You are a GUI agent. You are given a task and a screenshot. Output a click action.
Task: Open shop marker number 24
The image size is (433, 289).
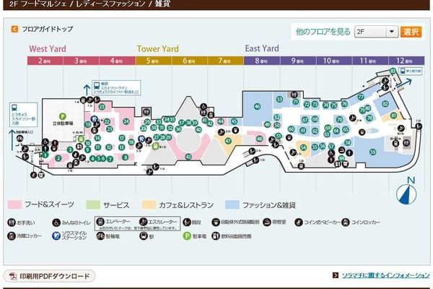[x=126, y=120]
